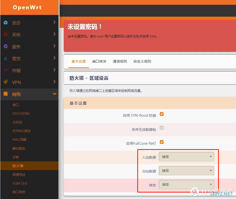Switch to the 通信规则 tab
The height and width of the screenshot is (199, 236).
coord(120,61)
